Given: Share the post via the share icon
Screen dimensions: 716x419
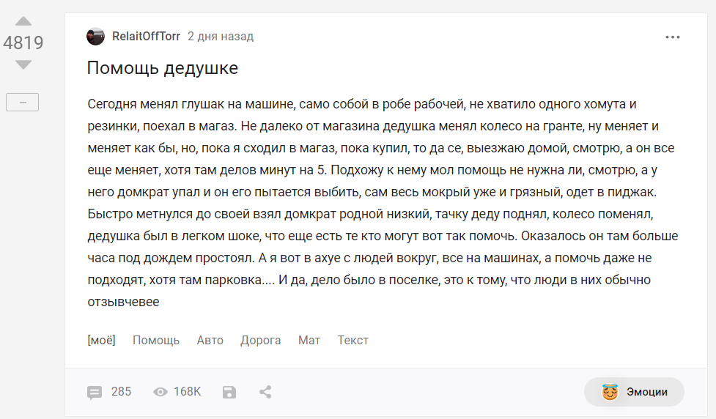Looking at the screenshot, I should pyautogui.click(x=265, y=392).
